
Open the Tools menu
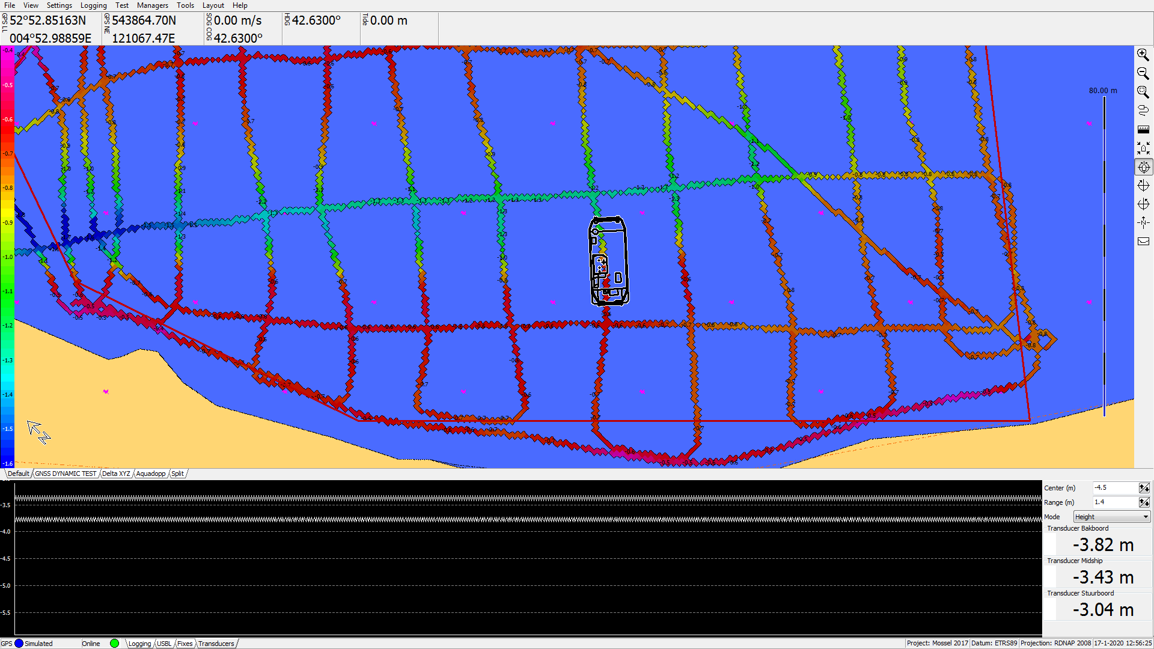point(185,5)
